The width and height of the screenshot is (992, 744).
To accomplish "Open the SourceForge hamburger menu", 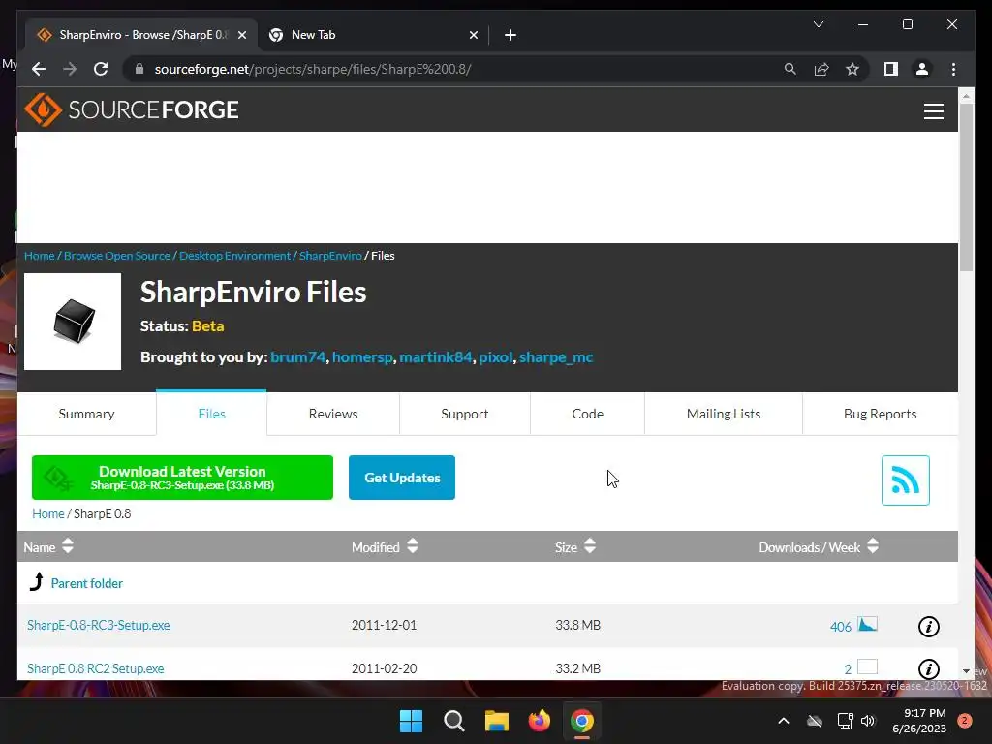I will 933,111.
